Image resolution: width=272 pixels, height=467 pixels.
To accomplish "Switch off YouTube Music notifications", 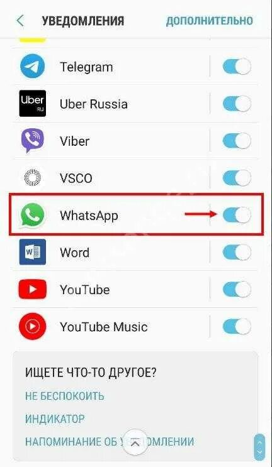I will (x=237, y=327).
